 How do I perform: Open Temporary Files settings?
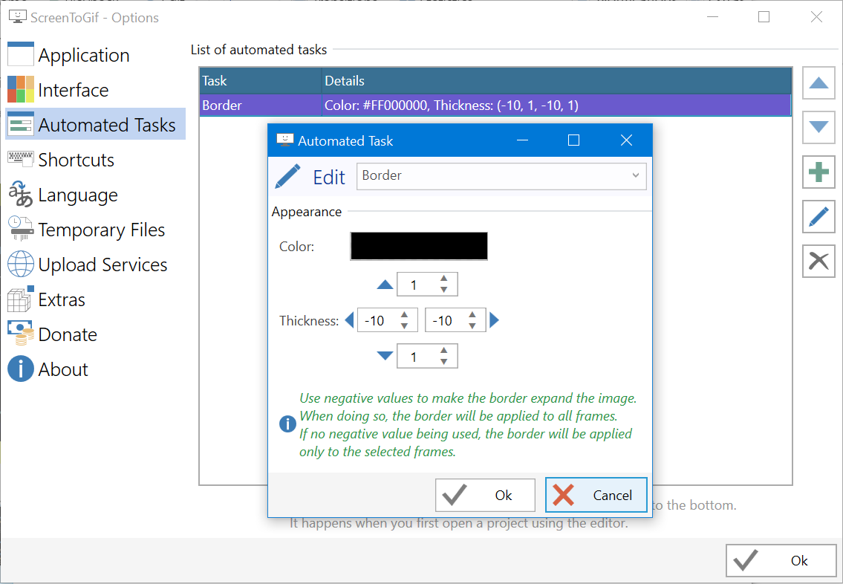point(95,230)
